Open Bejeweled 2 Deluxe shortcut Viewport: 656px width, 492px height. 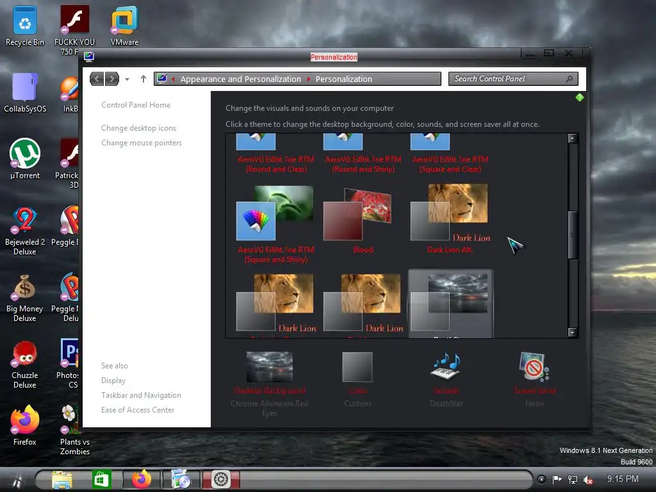25,231
